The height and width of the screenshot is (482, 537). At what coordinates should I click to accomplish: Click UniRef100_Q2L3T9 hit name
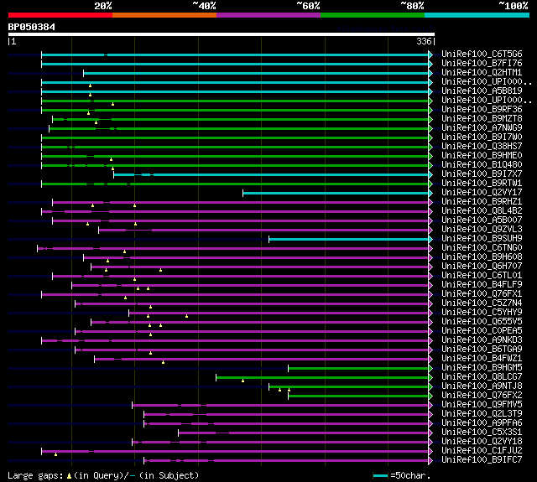(482, 414)
